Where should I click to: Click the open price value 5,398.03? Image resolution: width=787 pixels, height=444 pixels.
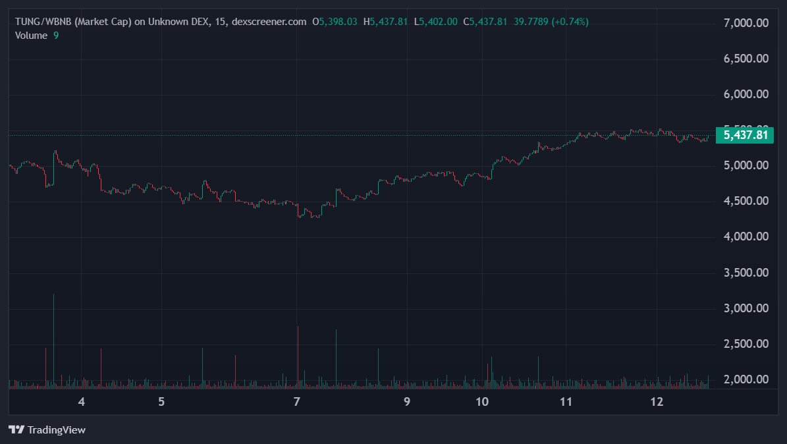point(339,22)
